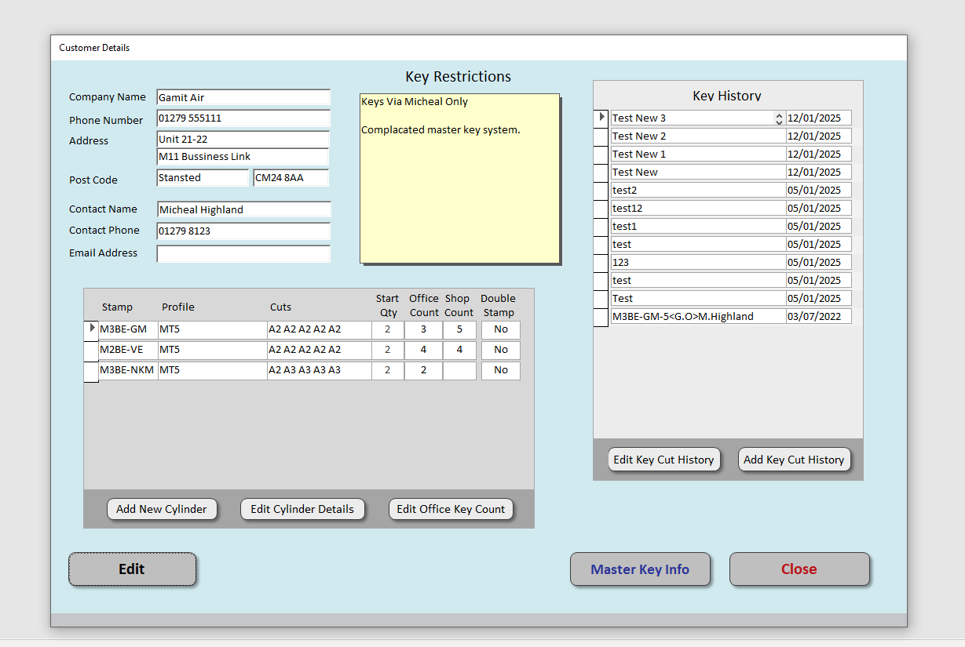Select M3BE-GM-5<G.O>M.Highland history entry
Screen dimensions: 965x647
pyautogui.click(x=699, y=316)
